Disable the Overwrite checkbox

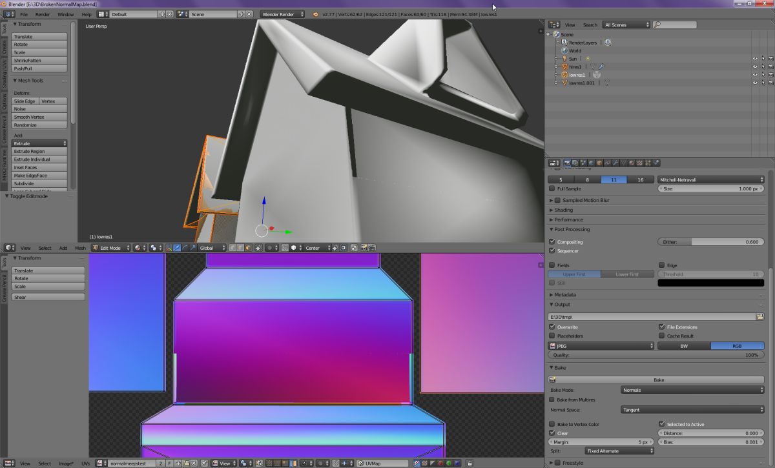[552, 327]
